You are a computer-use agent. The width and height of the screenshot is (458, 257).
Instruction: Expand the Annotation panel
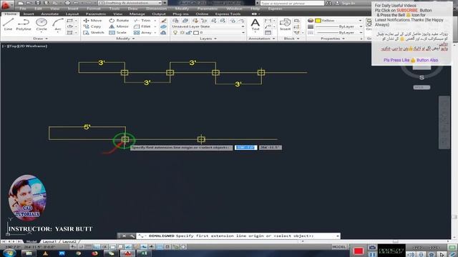click(x=261, y=39)
